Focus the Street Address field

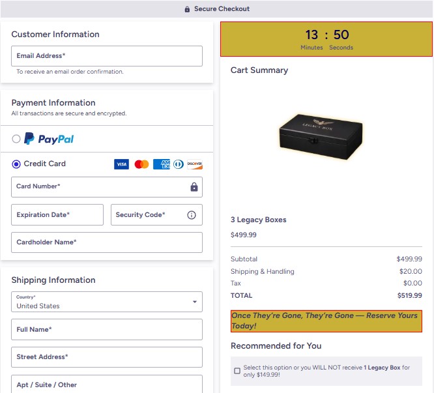[x=107, y=357]
